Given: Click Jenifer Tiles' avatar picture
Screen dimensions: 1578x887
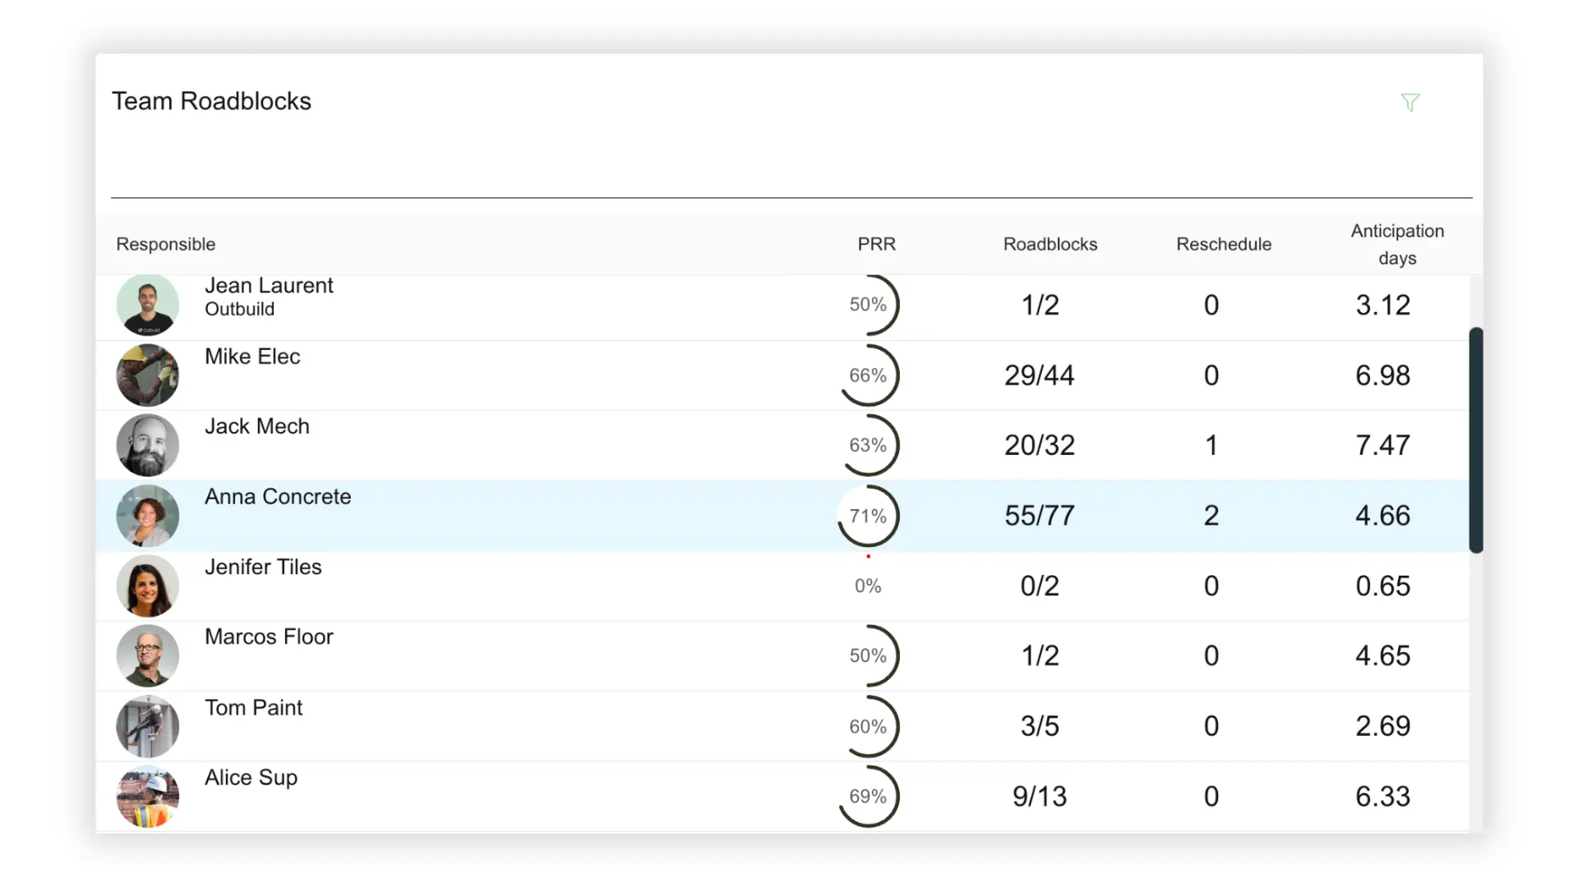Looking at the screenshot, I should point(148,586).
